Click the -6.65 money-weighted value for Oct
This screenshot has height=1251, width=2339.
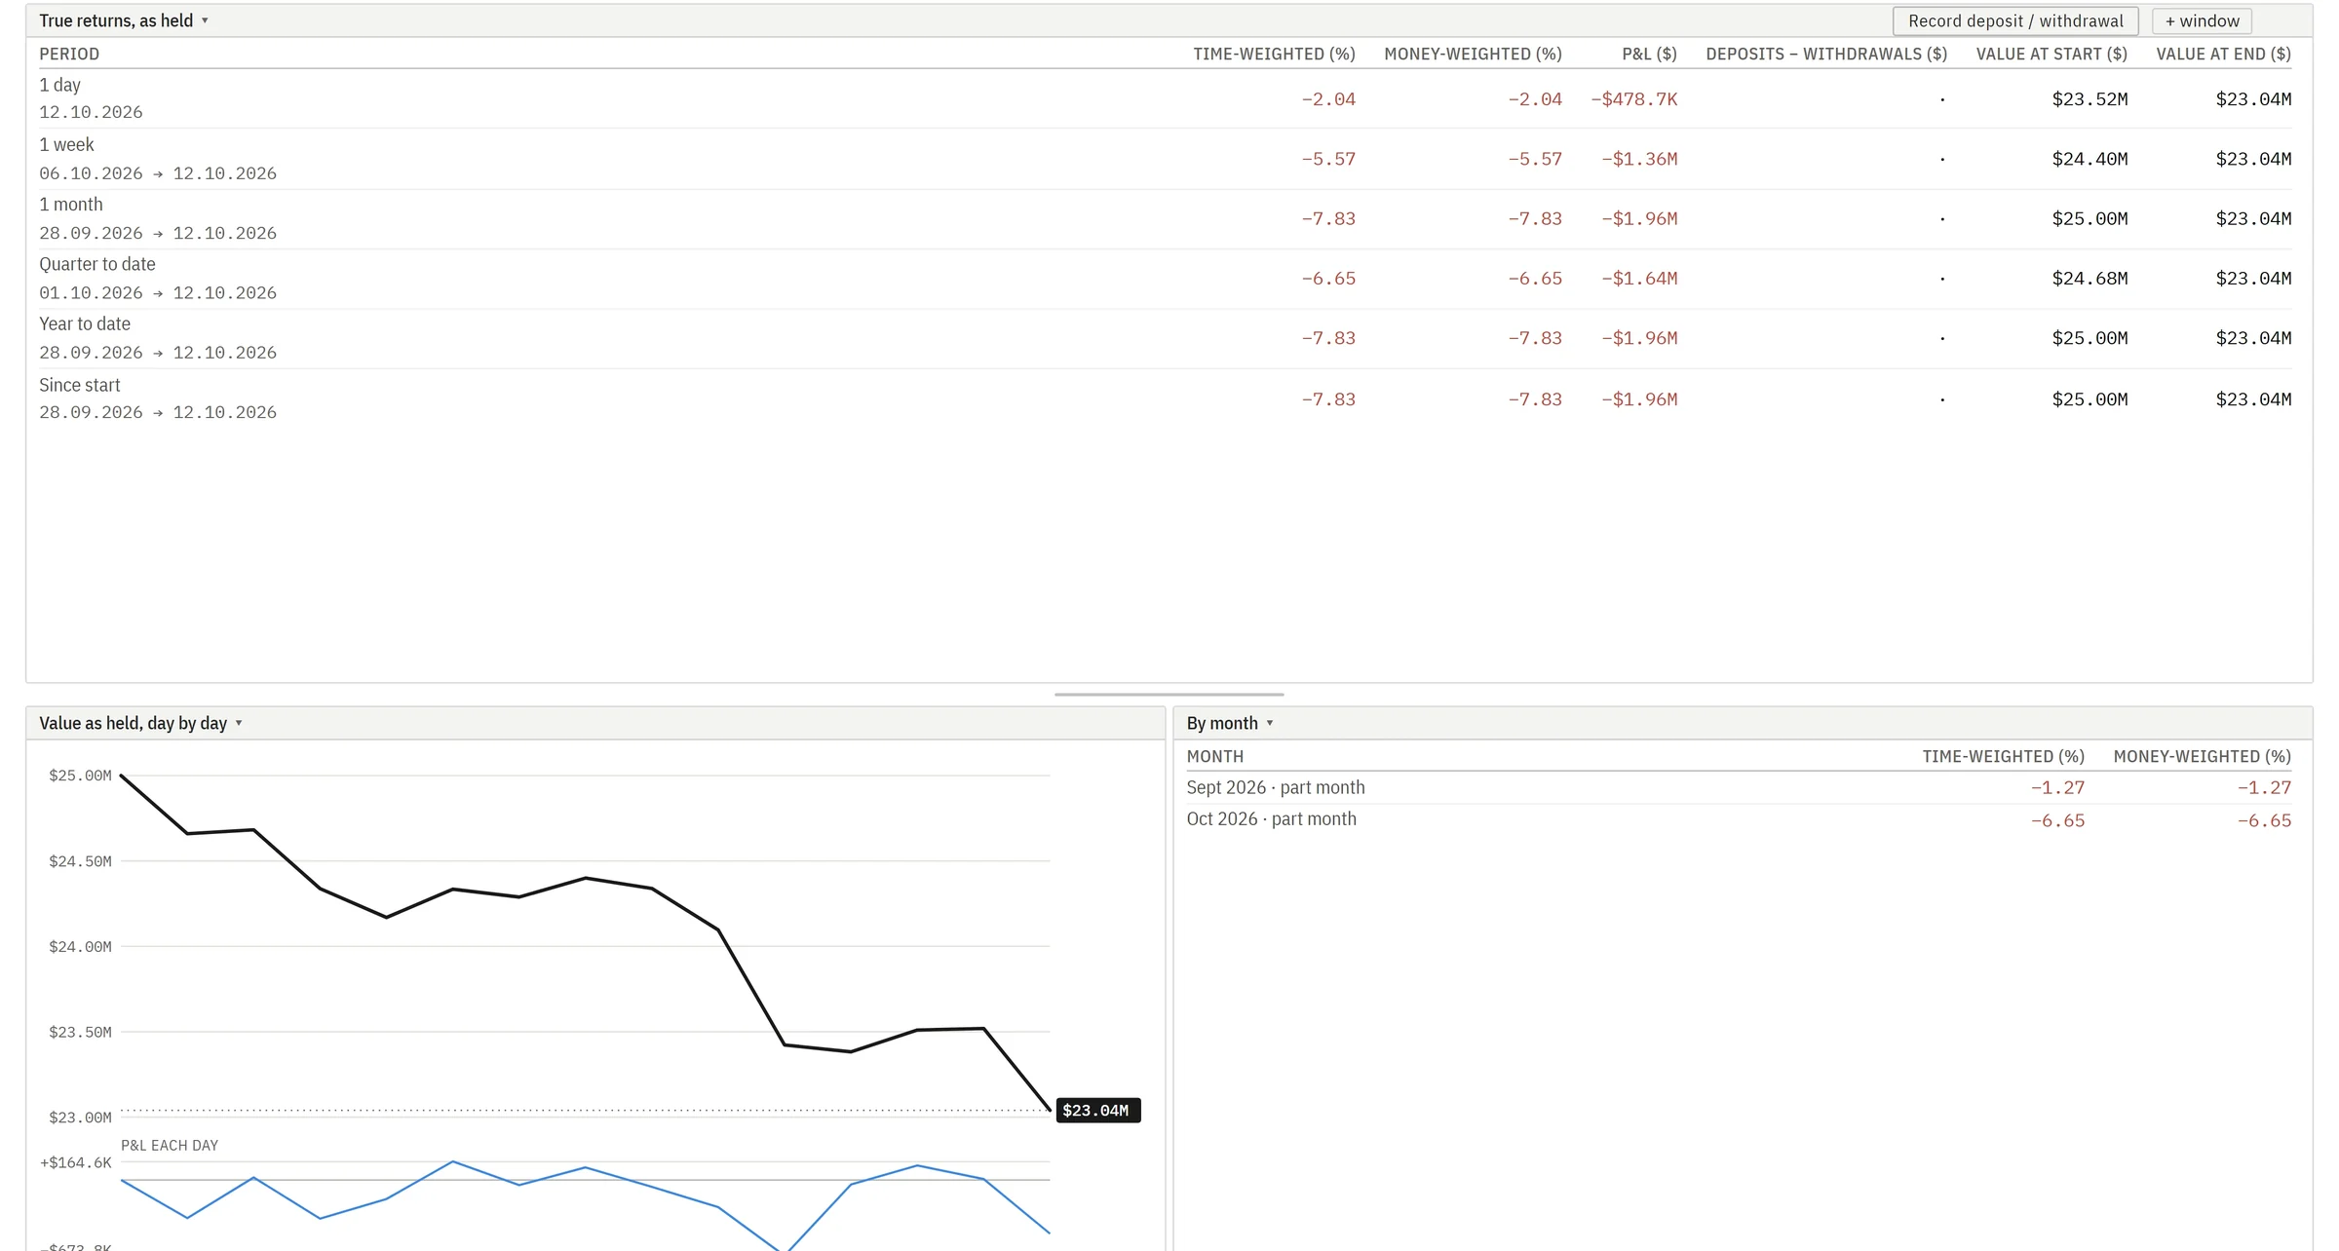(x=2264, y=820)
